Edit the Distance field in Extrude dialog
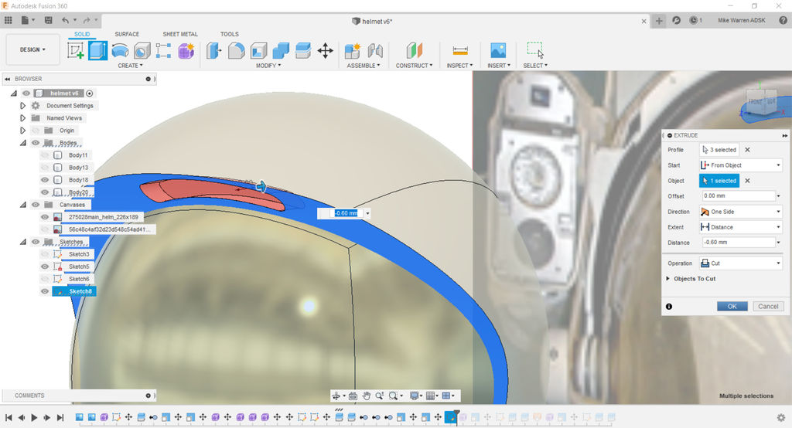The image size is (792, 428). click(738, 243)
